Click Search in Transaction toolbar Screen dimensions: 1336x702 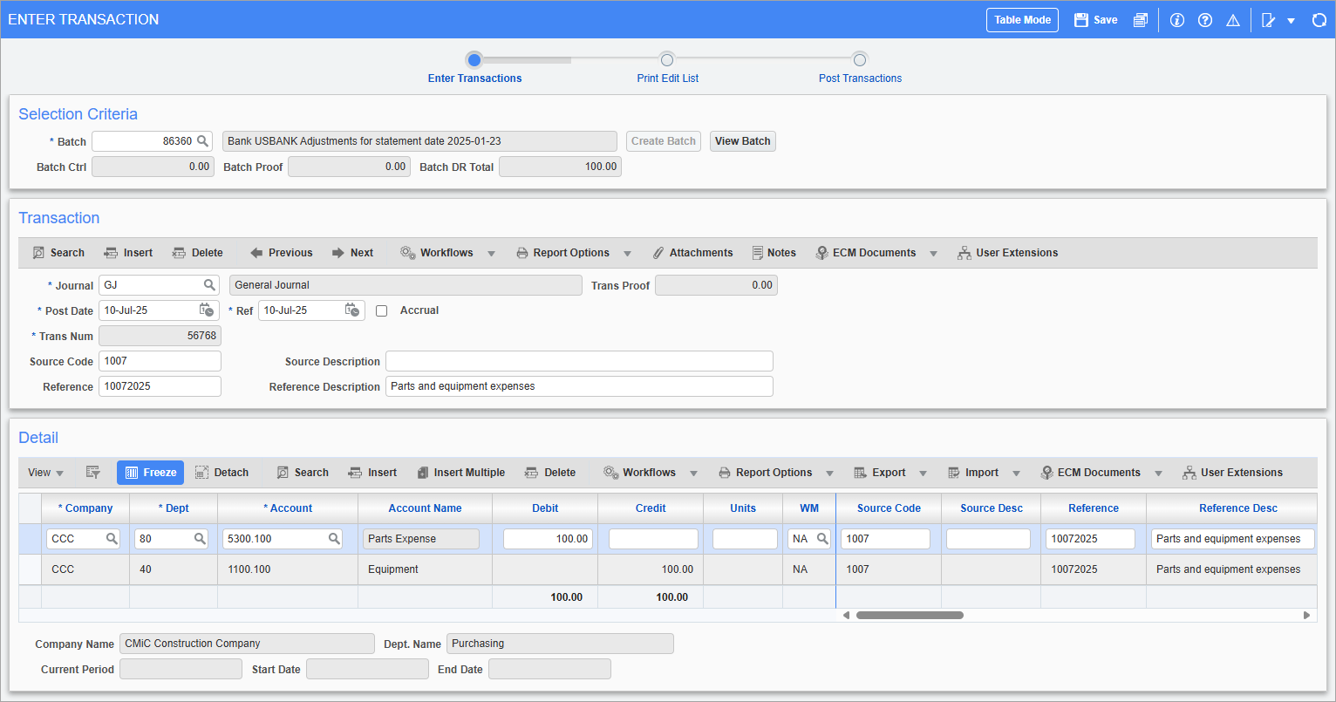pyautogui.click(x=58, y=253)
